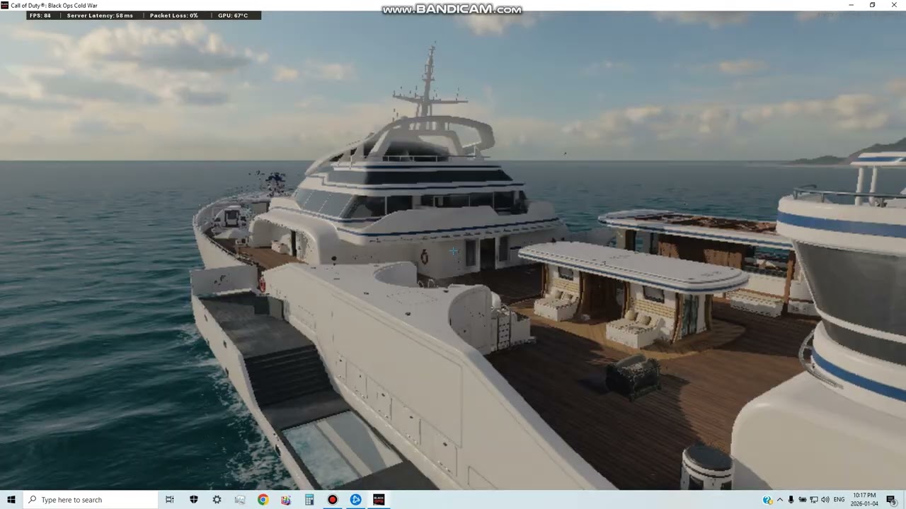Open the clock showing 10:17 PM

(x=865, y=500)
